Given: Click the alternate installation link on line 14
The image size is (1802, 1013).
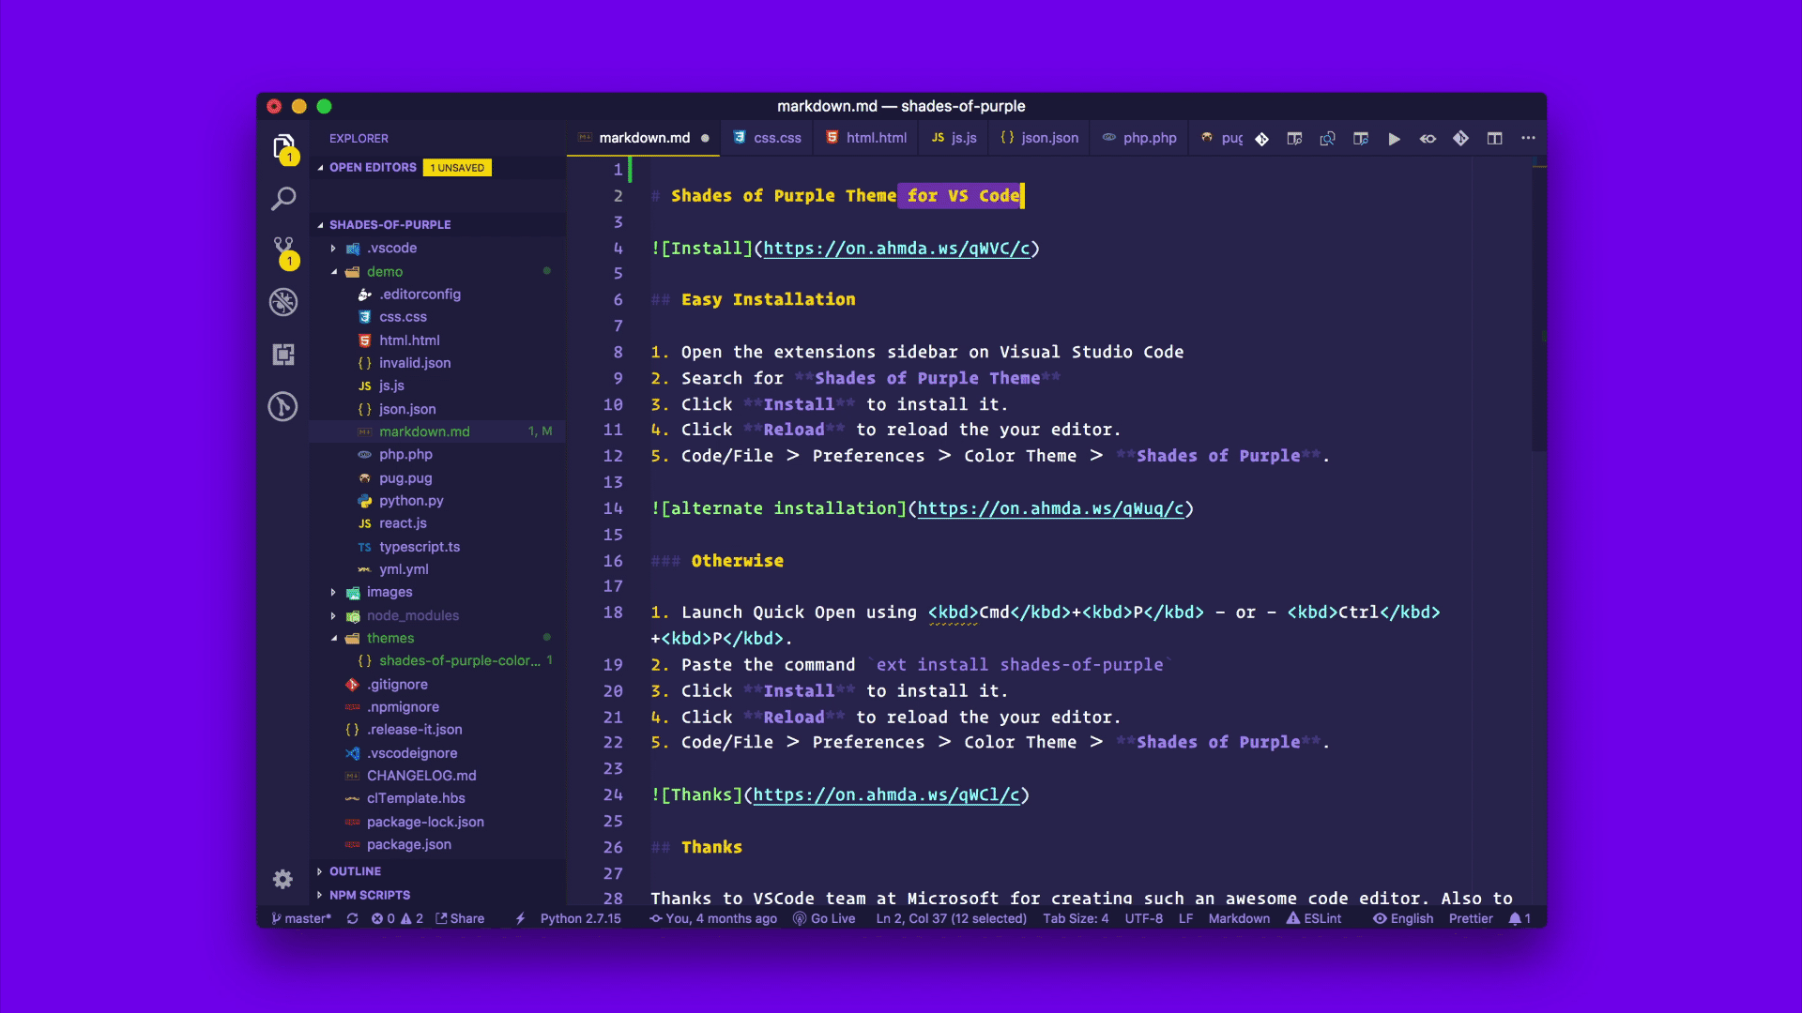Looking at the screenshot, I should tap(1051, 508).
